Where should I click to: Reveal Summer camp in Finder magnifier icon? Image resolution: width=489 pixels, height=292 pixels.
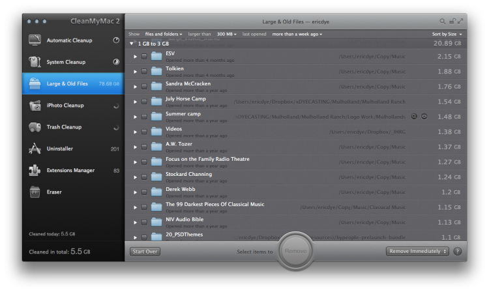(x=414, y=117)
